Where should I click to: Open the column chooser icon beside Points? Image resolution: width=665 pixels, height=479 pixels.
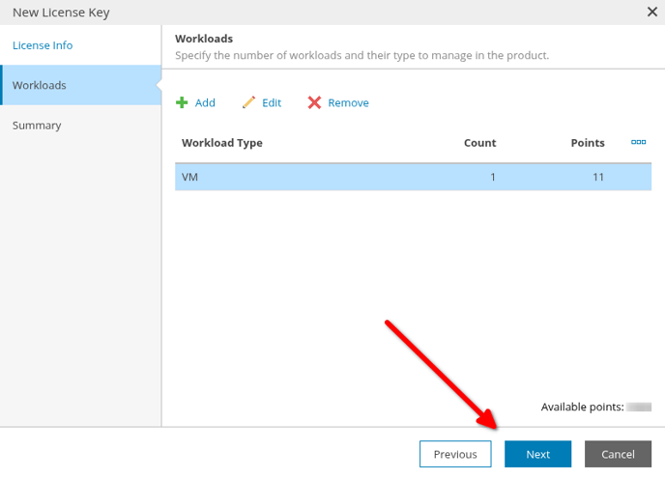(638, 142)
